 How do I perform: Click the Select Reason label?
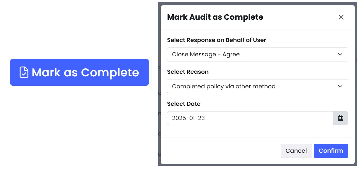pos(188,72)
